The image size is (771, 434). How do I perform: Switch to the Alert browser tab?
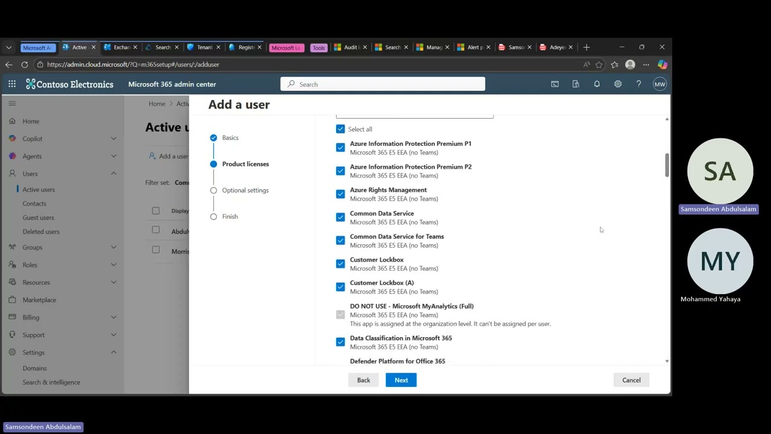point(473,47)
